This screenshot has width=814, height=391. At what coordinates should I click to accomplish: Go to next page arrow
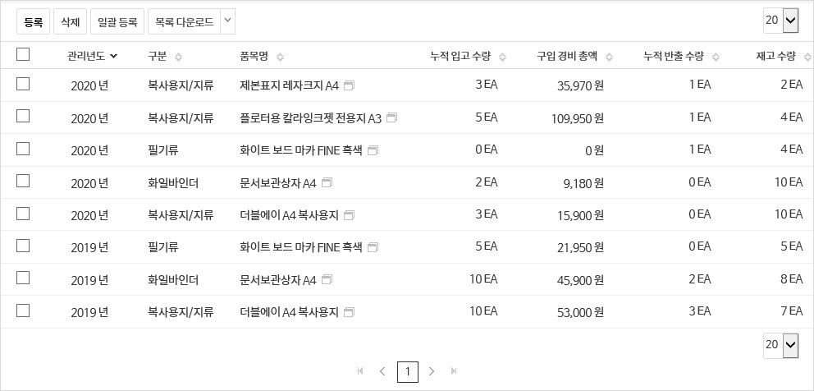[x=432, y=371]
